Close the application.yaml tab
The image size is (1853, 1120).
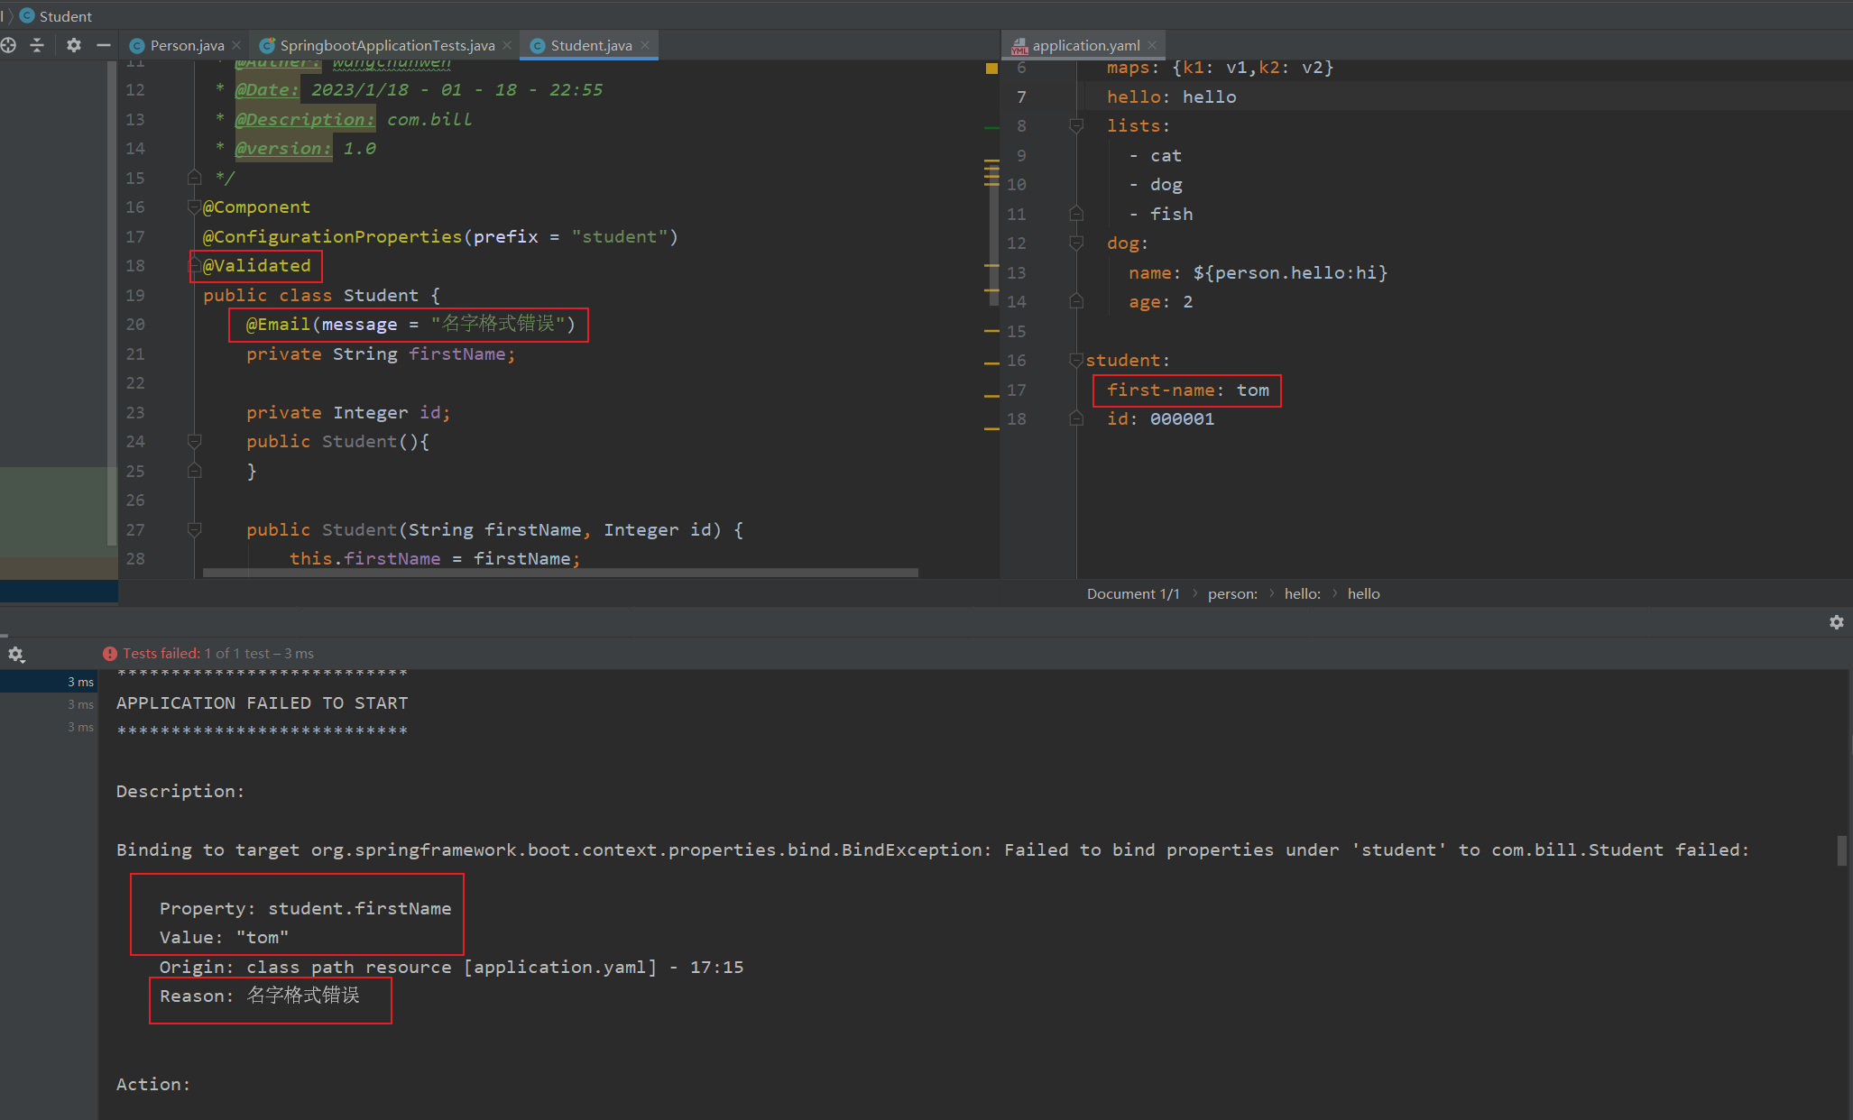pos(1152,45)
